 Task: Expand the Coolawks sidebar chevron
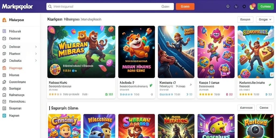(x=36, y=61)
